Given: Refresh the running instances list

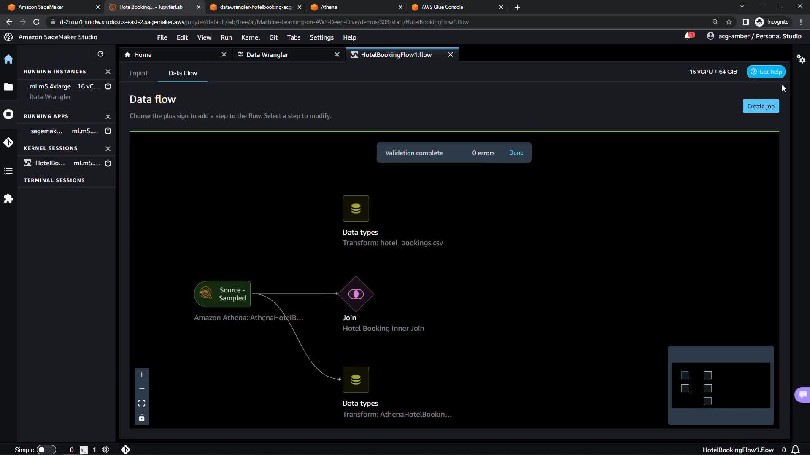Looking at the screenshot, I should [x=100, y=54].
